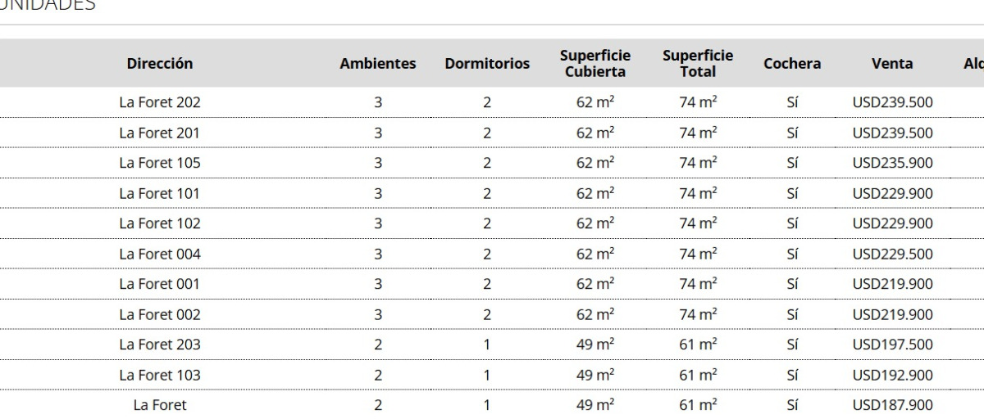Click the USD235.900 price cell

pos(892,164)
